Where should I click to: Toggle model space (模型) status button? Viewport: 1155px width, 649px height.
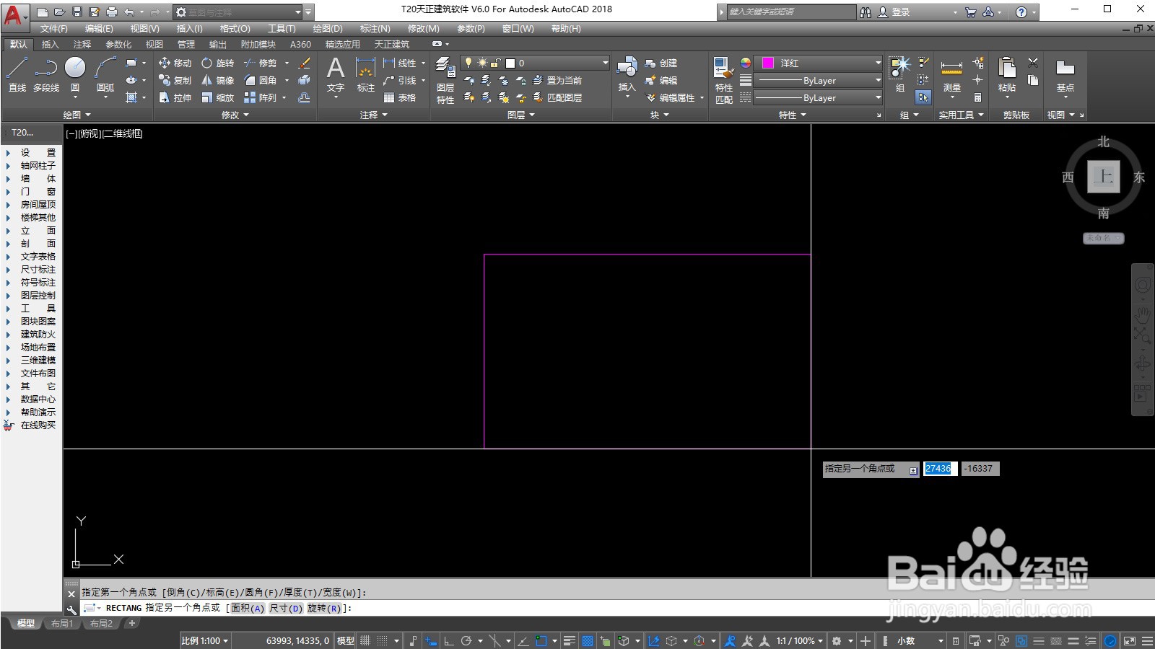[x=346, y=640]
